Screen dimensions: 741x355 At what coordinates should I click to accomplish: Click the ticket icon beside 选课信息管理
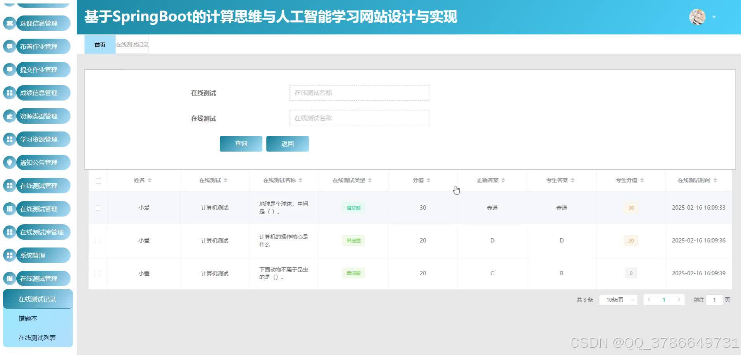(9, 23)
